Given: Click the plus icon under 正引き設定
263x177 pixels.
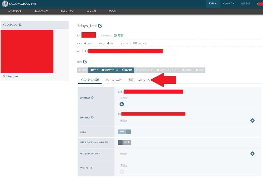Looking at the screenshot, I should 122,104.
